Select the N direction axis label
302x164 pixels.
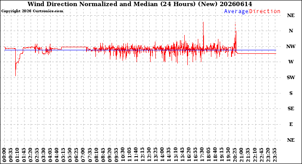291,31
